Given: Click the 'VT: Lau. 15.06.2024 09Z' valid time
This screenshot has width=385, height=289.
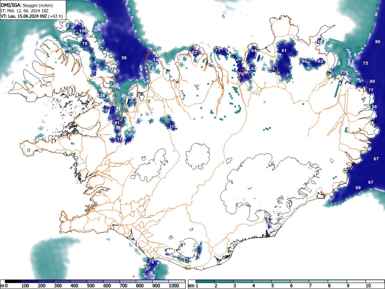Looking at the screenshot, I should pyautogui.click(x=24, y=17).
